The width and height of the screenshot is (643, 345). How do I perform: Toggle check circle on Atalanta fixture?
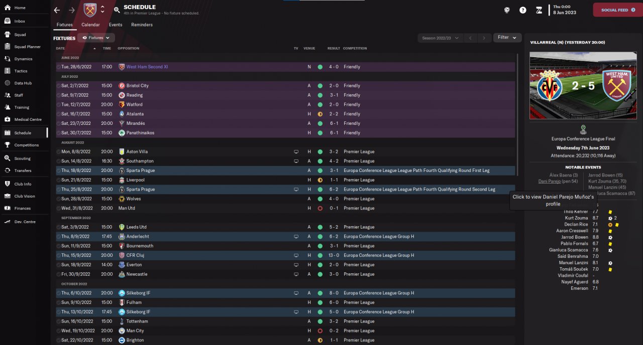coord(58,114)
